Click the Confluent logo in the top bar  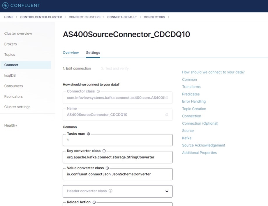click(20, 6)
